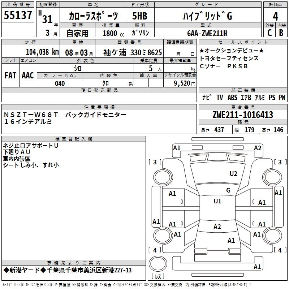Select note シートしみ小、すれ小

click(31, 165)
